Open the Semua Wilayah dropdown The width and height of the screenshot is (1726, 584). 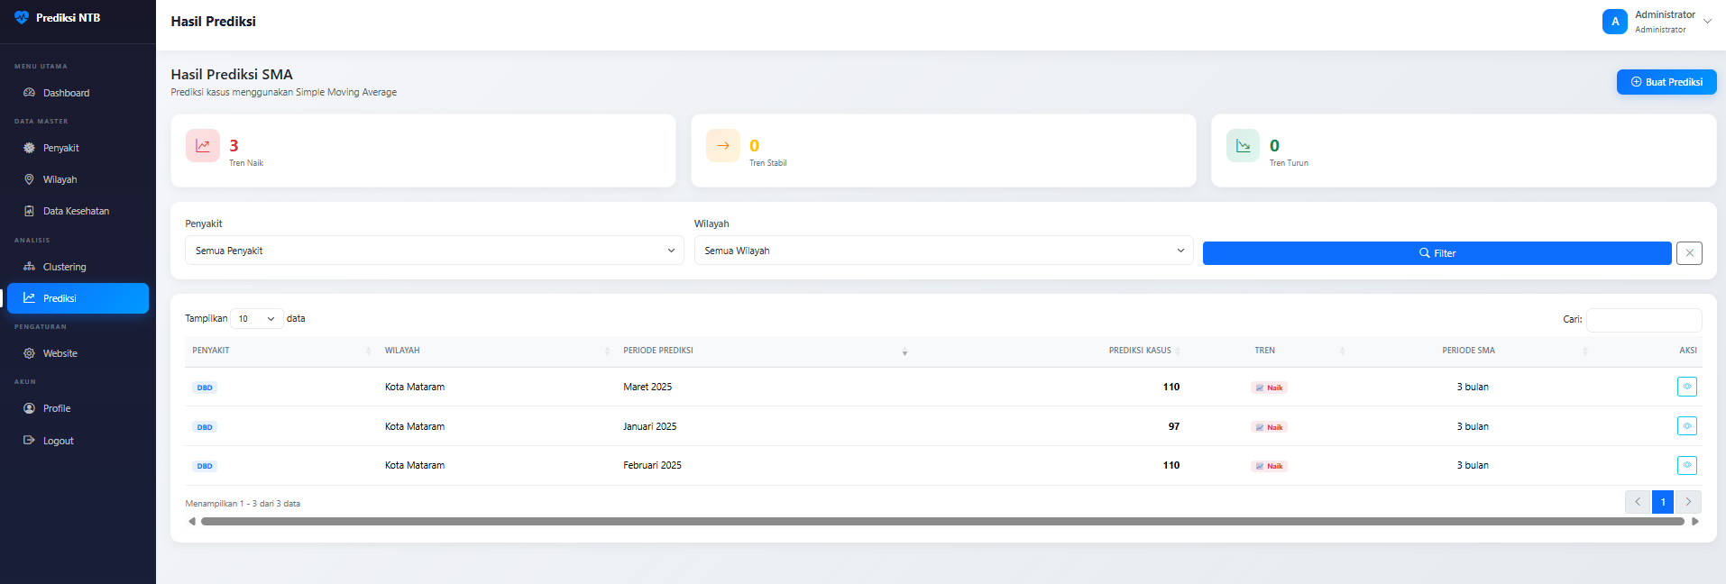943,251
